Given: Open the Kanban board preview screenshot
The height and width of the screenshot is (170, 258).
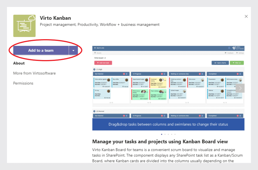Looking at the screenshot, I should (168, 88).
